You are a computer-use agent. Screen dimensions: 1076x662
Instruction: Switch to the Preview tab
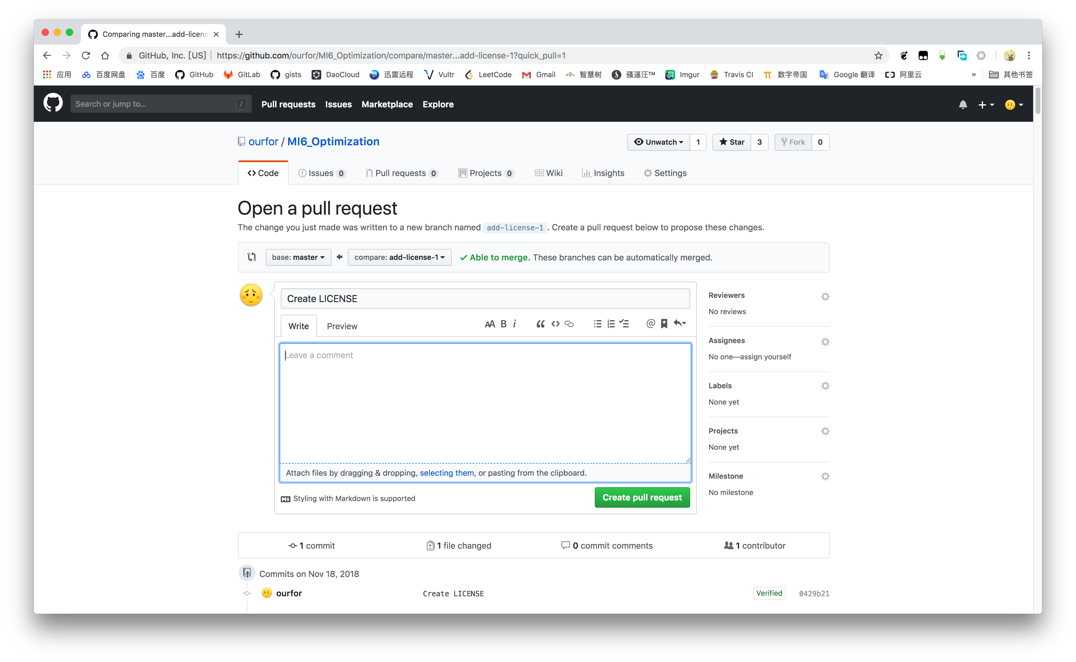[x=342, y=326]
